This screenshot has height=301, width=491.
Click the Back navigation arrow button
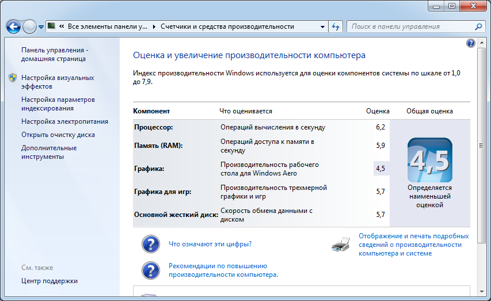(x=13, y=26)
